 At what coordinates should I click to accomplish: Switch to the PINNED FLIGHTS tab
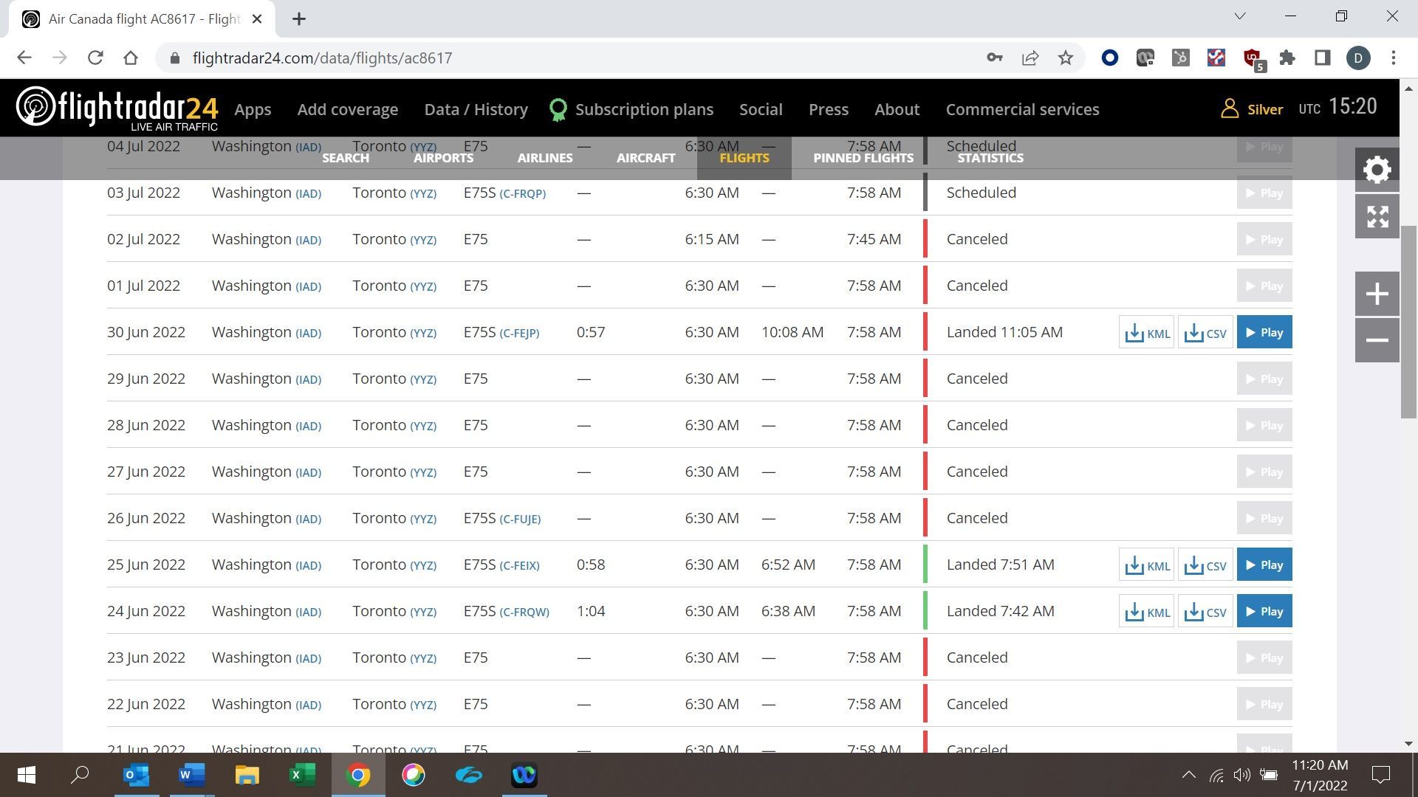[863, 158]
